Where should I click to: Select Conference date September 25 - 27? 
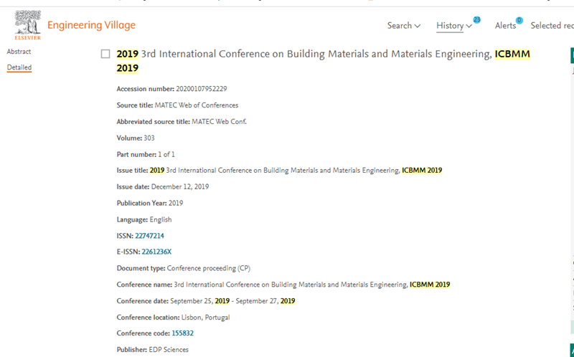[232, 301]
